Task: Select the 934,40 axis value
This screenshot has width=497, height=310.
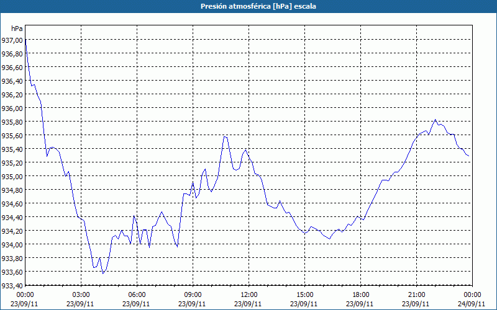Action: click(x=12, y=217)
